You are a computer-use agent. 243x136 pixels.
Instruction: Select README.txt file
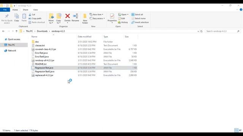click(84, 64)
